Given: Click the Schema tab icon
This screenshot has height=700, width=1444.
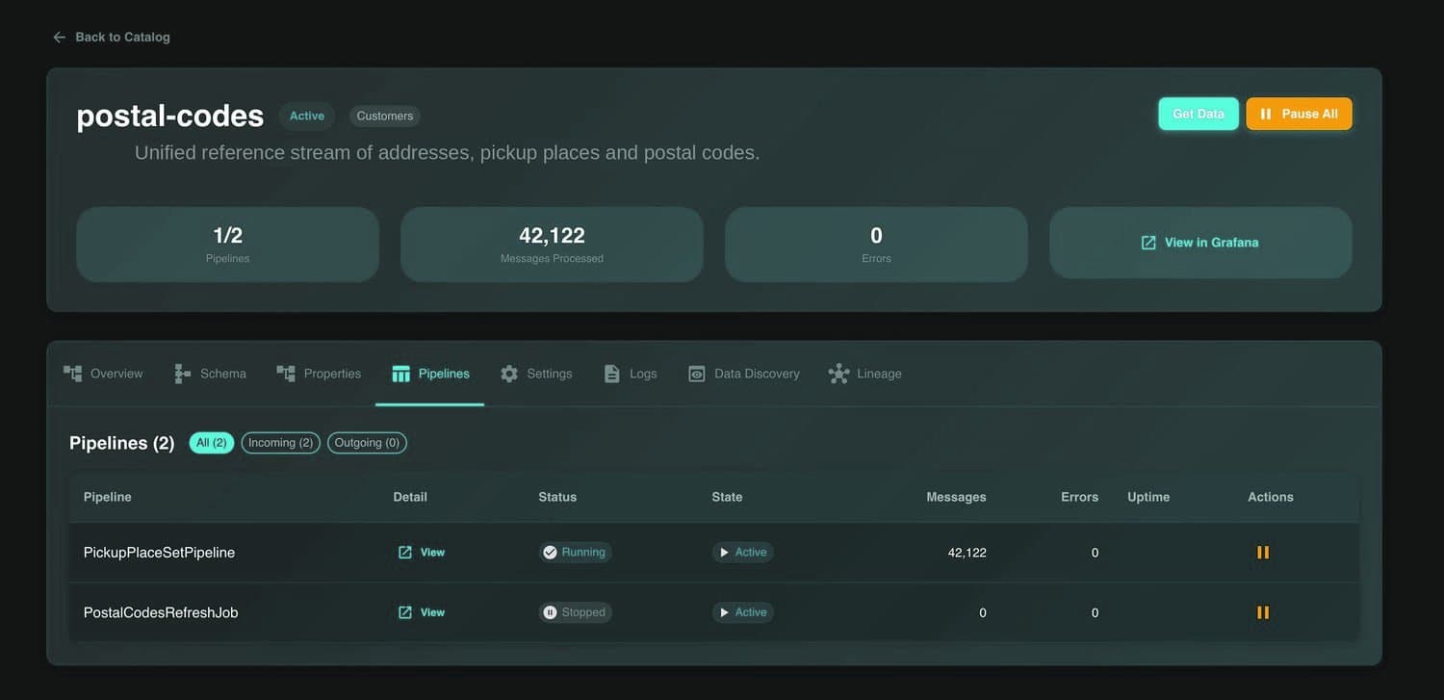Looking at the screenshot, I should pos(182,374).
